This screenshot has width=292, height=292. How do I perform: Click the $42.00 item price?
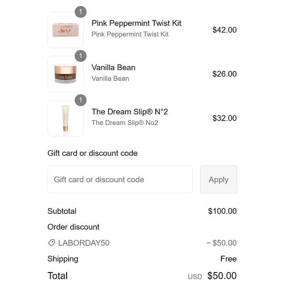click(x=224, y=30)
